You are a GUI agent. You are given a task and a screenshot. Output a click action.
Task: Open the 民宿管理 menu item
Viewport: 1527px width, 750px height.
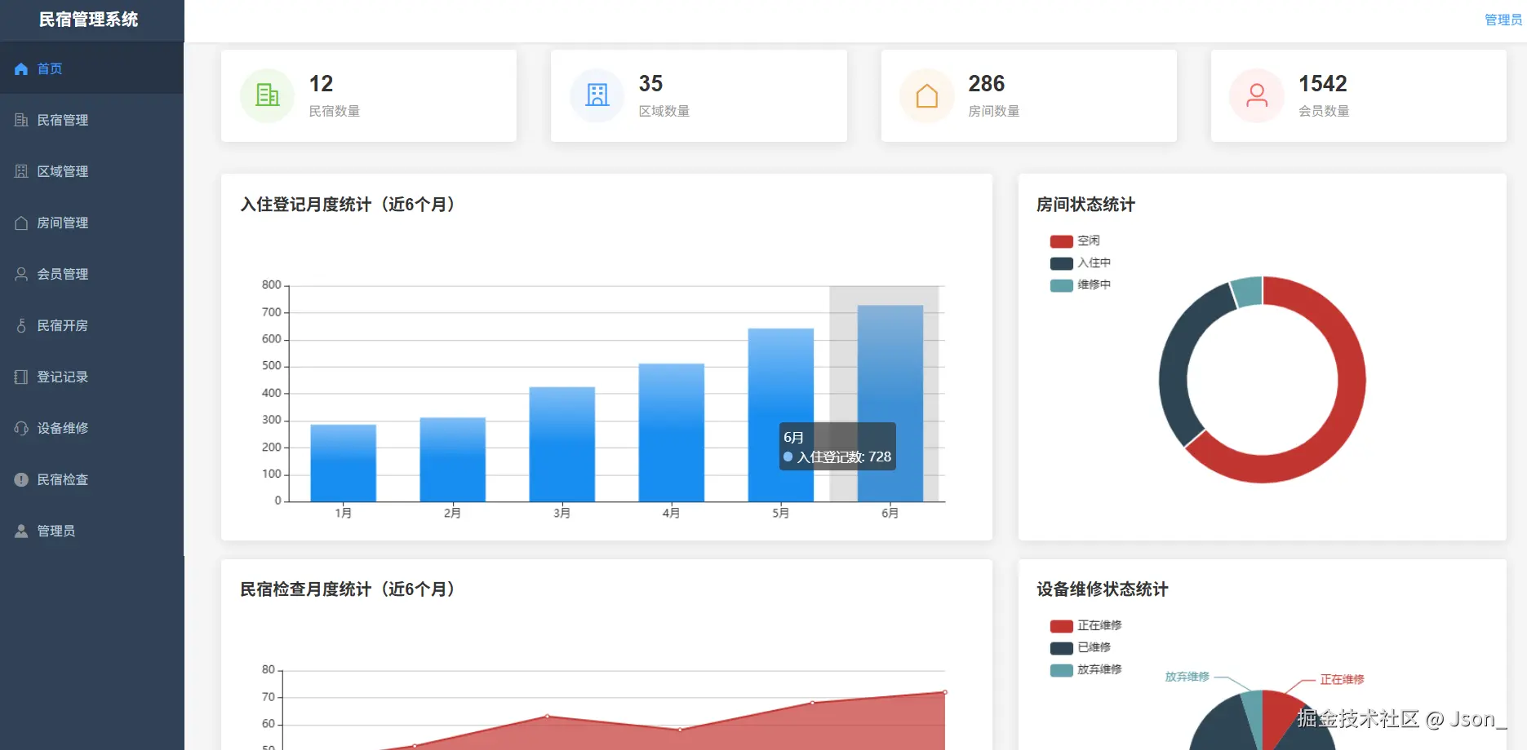tap(91, 120)
